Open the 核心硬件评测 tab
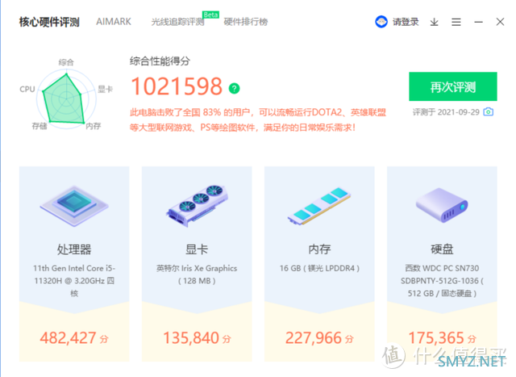Screen dimensions: 516x377 click(x=49, y=22)
